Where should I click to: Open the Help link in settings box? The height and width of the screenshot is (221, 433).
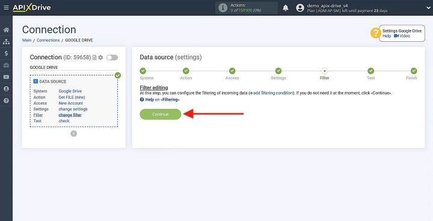pos(387,36)
